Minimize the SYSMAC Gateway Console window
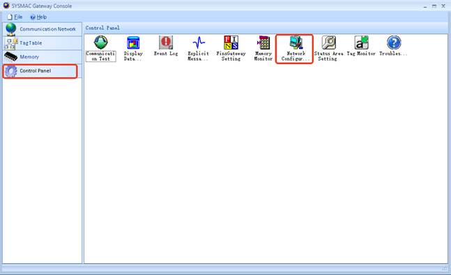Image resolution: width=451 pixels, height=275 pixels. tap(425, 6)
